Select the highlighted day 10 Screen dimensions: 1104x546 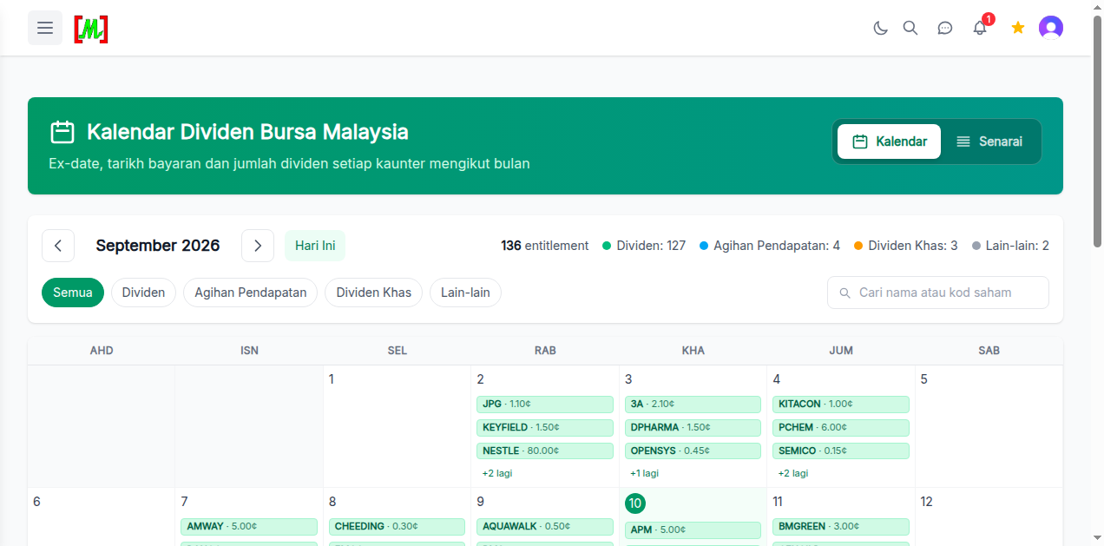click(635, 503)
